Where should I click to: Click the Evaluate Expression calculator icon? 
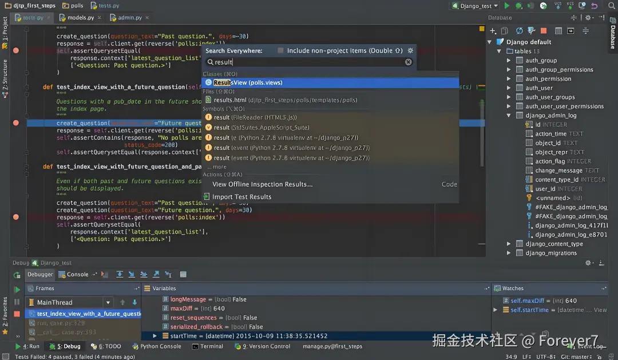(x=183, y=275)
